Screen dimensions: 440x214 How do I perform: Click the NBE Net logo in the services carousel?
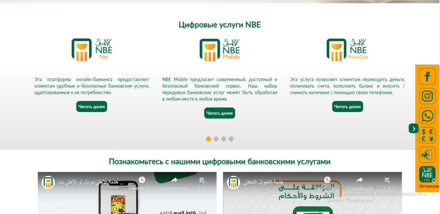92,50
